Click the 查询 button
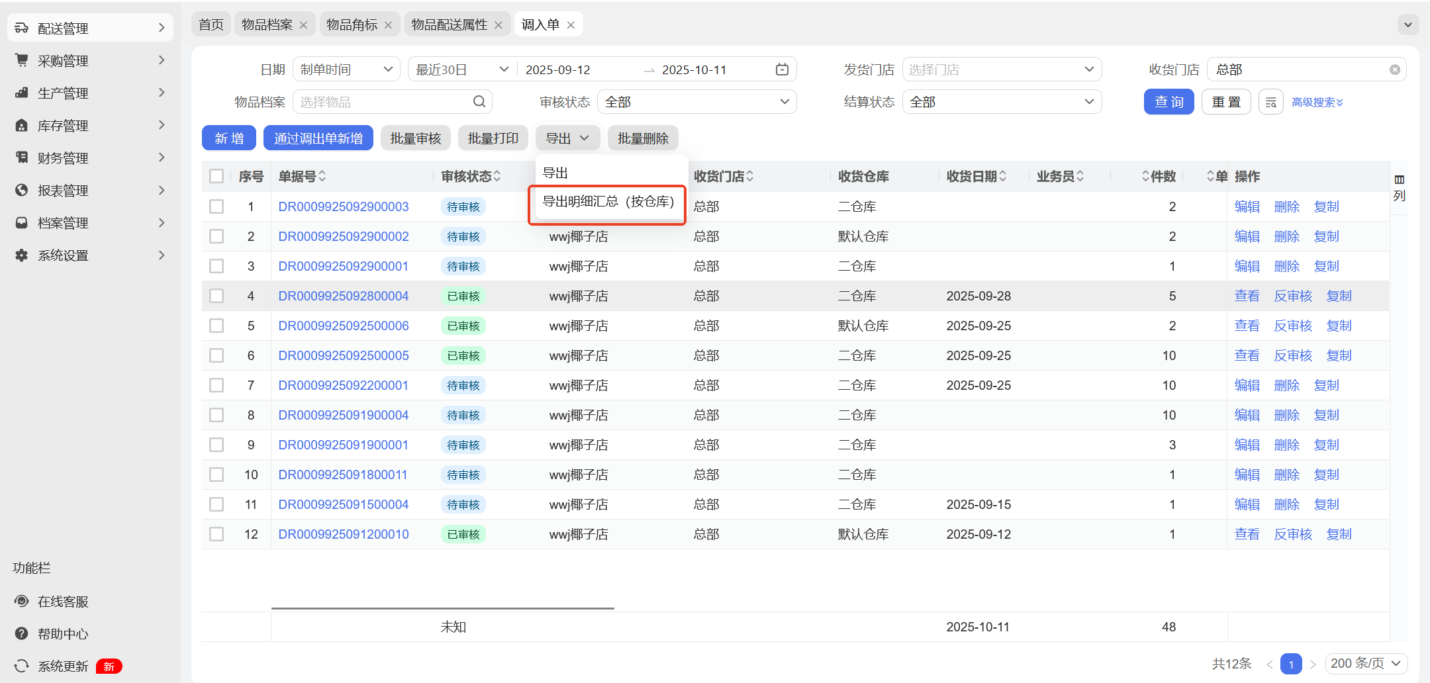Image resolution: width=1430 pixels, height=683 pixels. point(1168,102)
